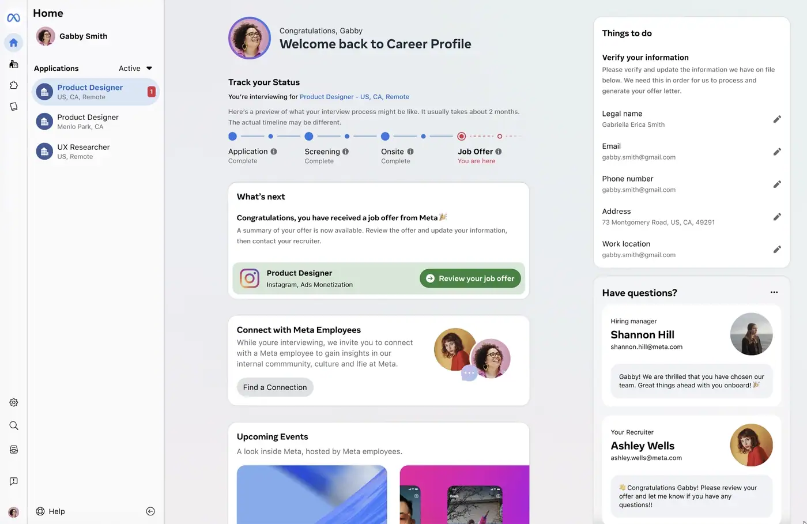Collapse the sidebar with the arrow icon
807x524 pixels.
click(150, 511)
